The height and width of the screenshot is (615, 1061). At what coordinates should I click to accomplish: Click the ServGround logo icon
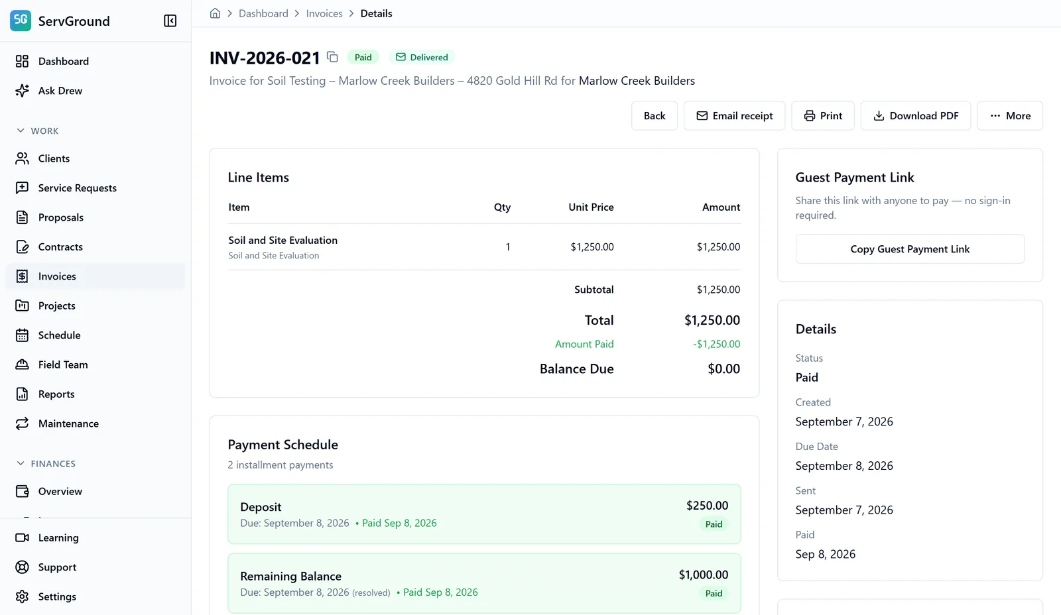[21, 21]
